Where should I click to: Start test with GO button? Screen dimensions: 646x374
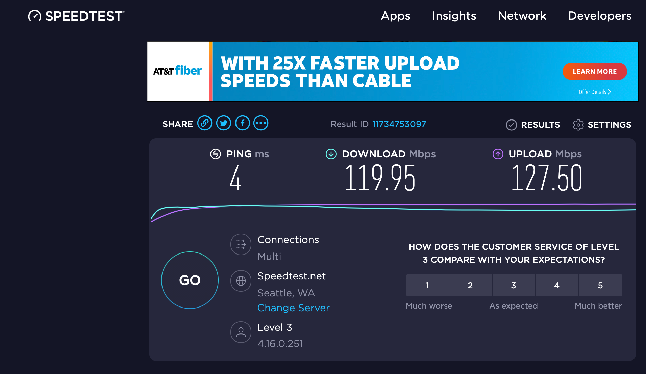pyautogui.click(x=190, y=280)
